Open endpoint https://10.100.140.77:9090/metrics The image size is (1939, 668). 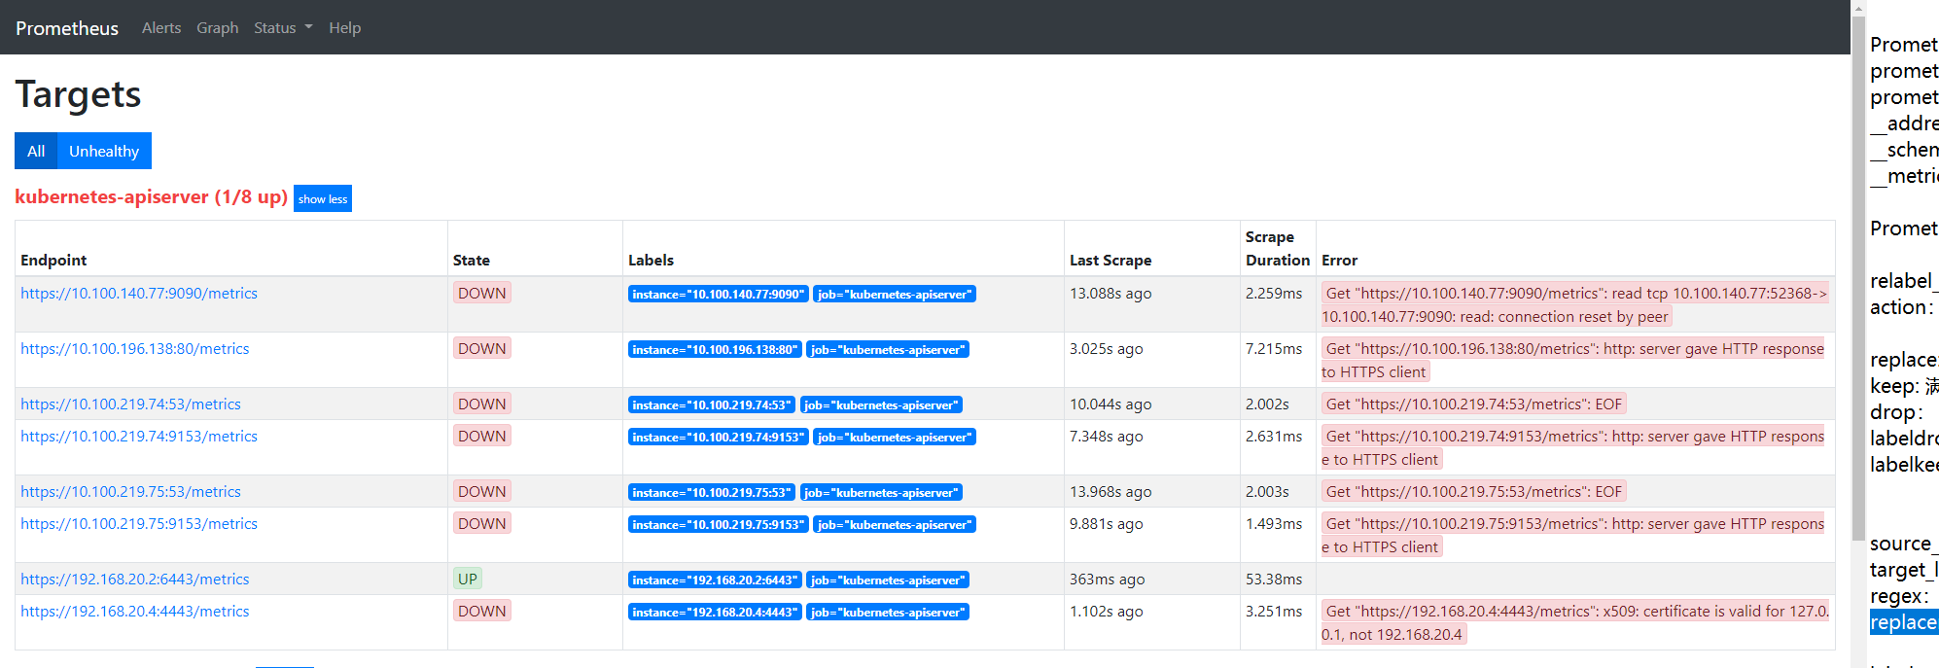(139, 294)
